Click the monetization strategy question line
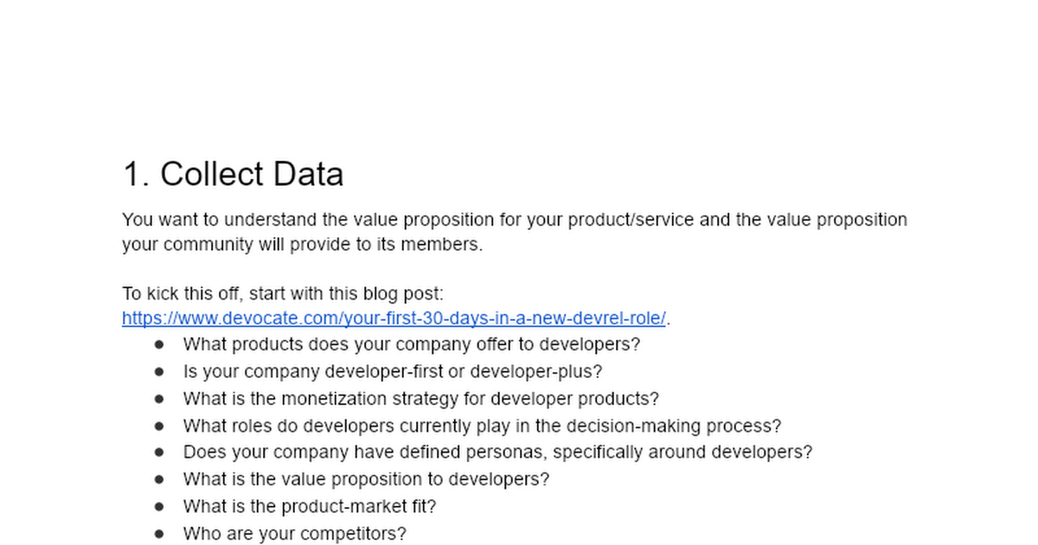1038x545 pixels. 421,399
